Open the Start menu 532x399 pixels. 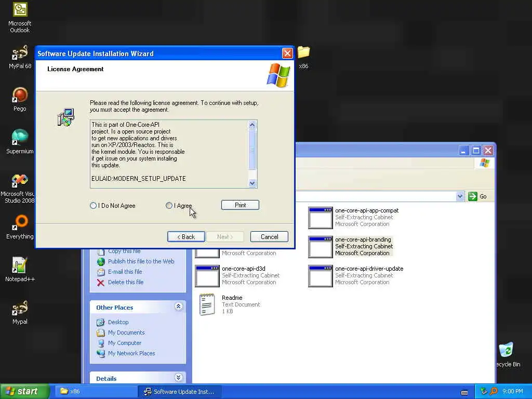(x=24, y=392)
